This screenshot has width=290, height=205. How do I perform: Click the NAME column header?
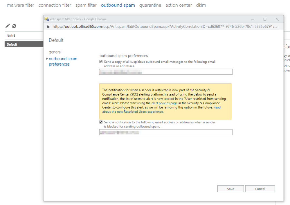click(x=11, y=35)
